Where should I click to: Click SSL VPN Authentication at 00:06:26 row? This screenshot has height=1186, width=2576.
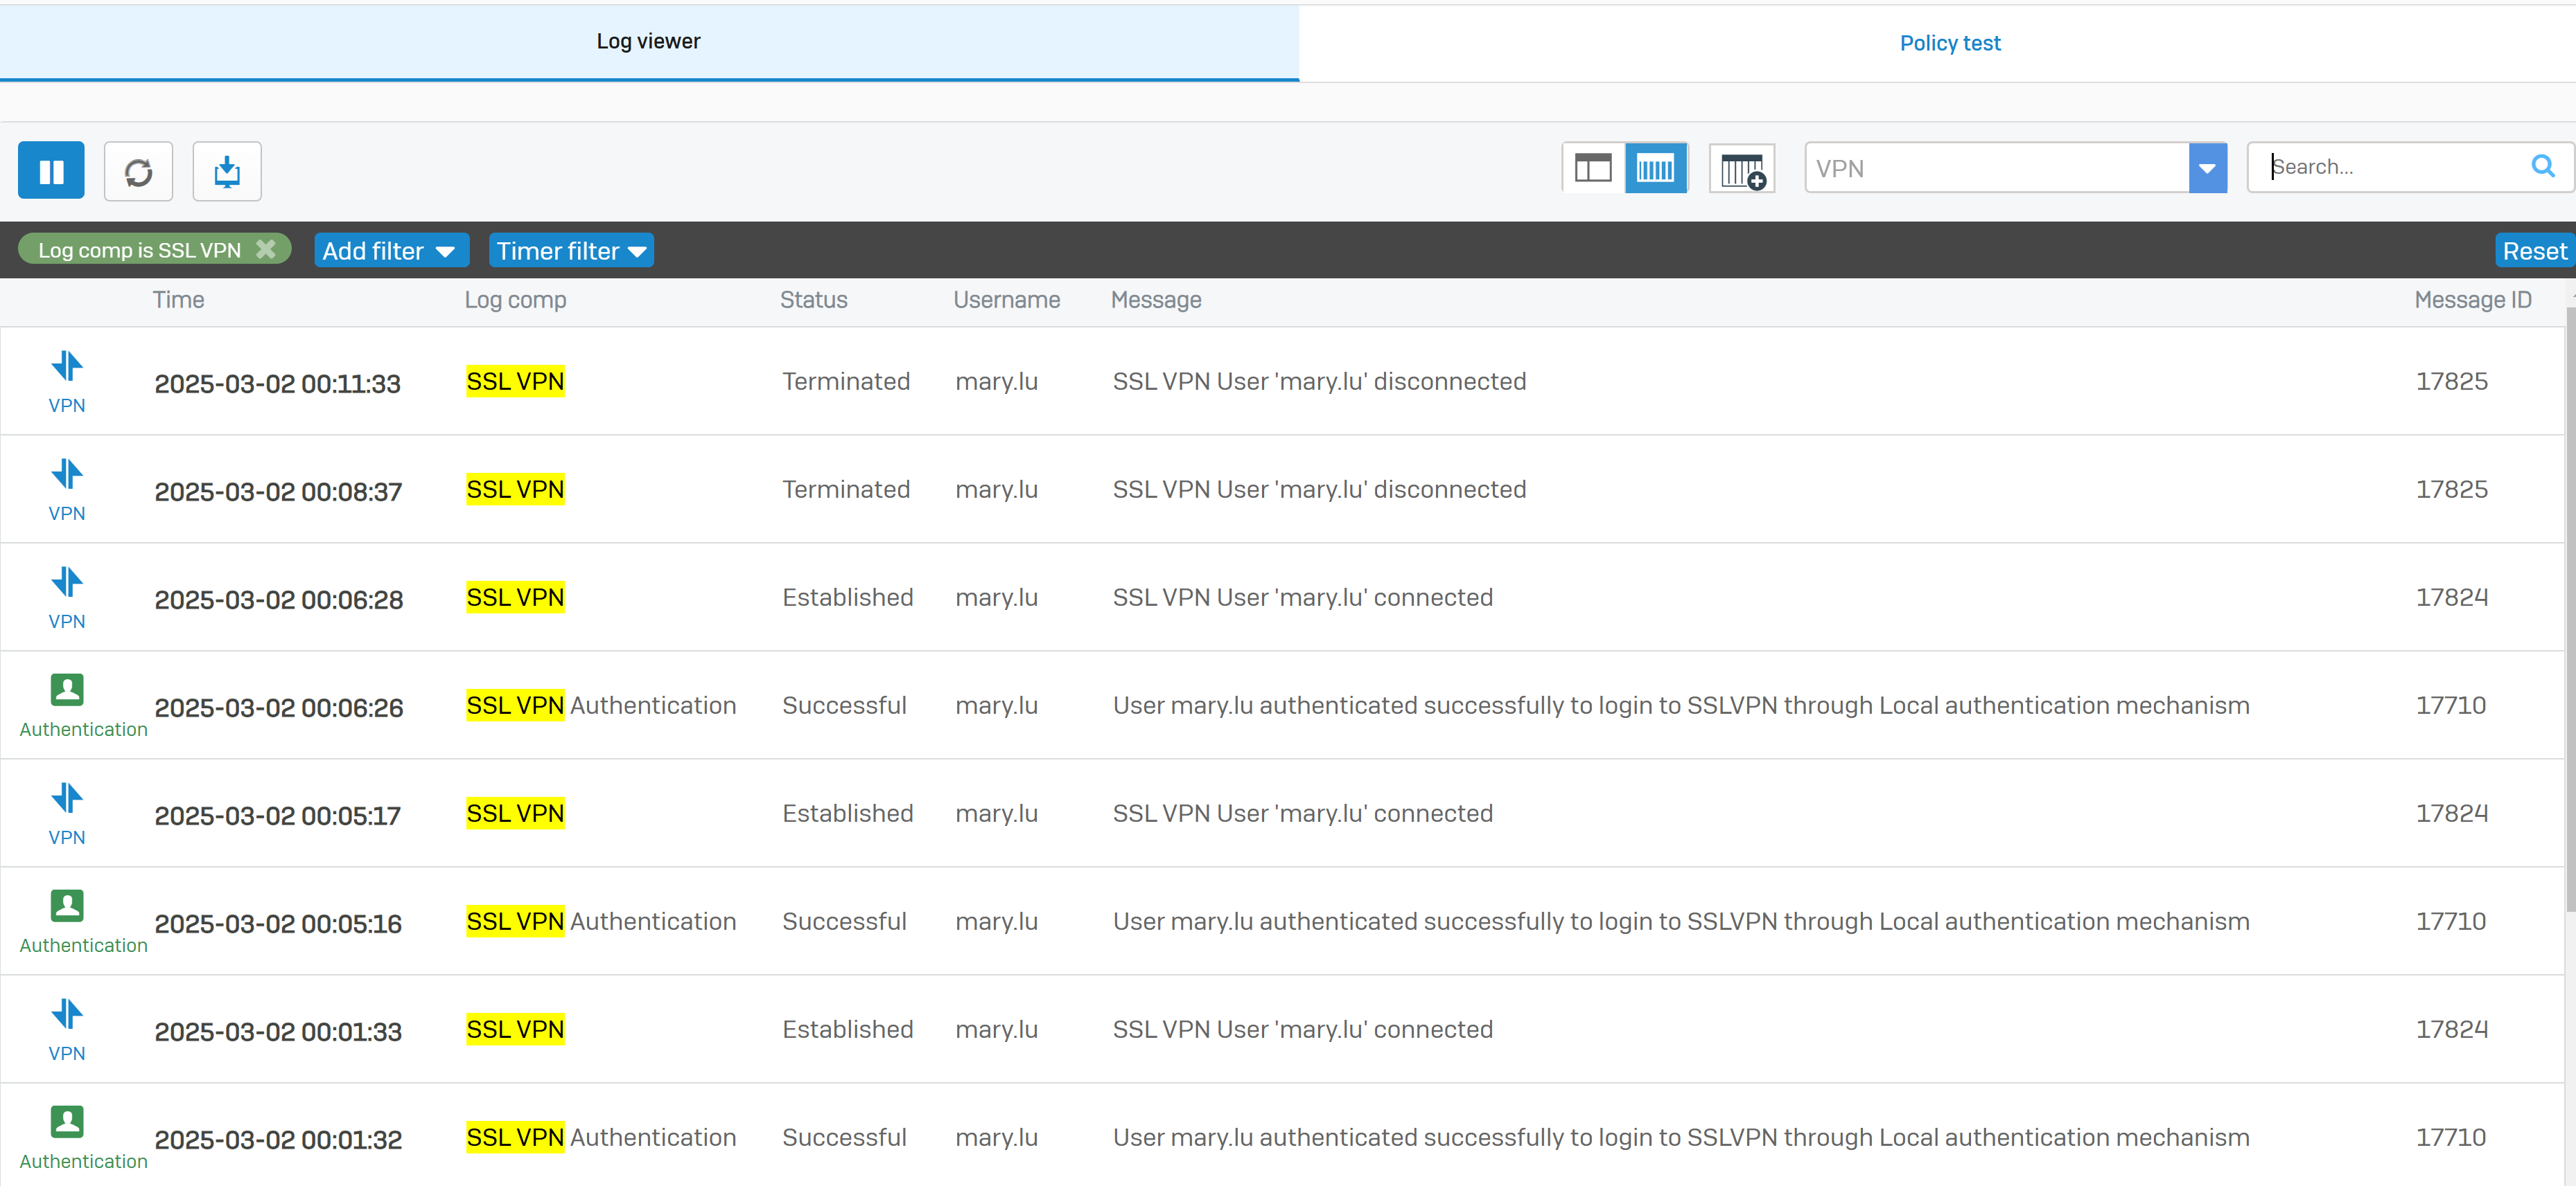[601, 704]
